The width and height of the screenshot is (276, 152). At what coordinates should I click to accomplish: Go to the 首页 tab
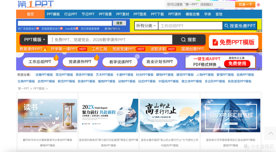coord(30,14)
